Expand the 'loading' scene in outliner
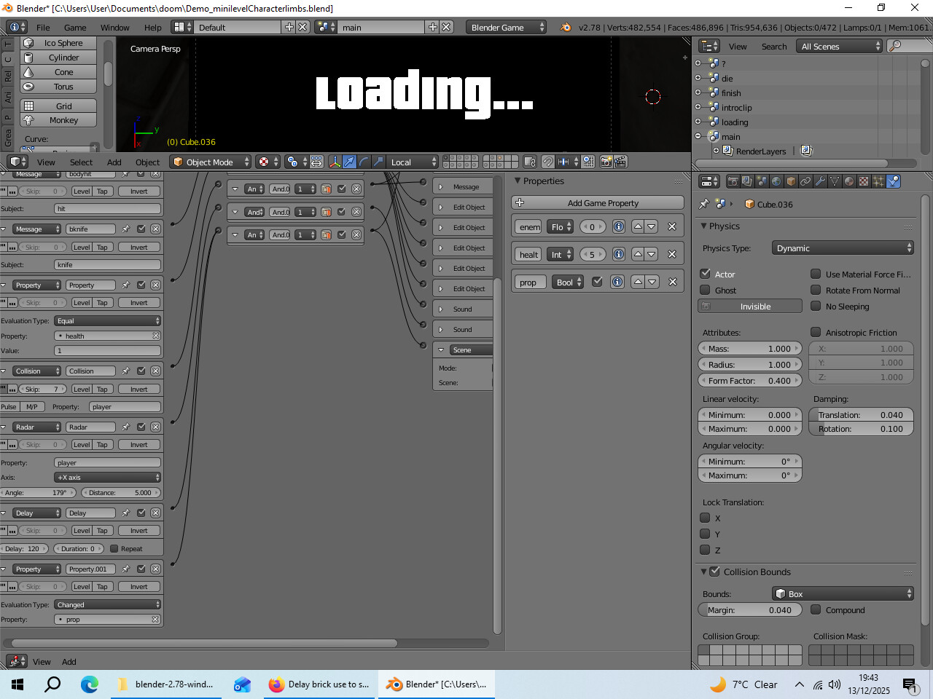The height and width of the screenshot is (699, 933). click(698, 122)
